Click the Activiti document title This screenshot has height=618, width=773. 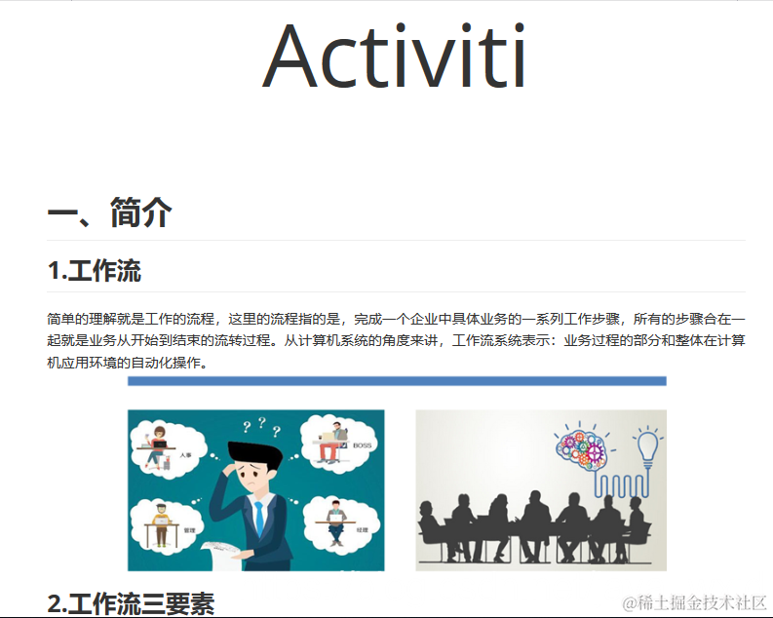pyautogui.click(x=395, y=56)
